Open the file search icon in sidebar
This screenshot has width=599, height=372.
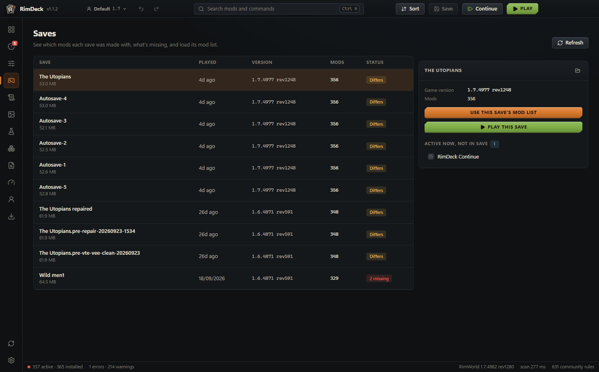tap(11, 165)
